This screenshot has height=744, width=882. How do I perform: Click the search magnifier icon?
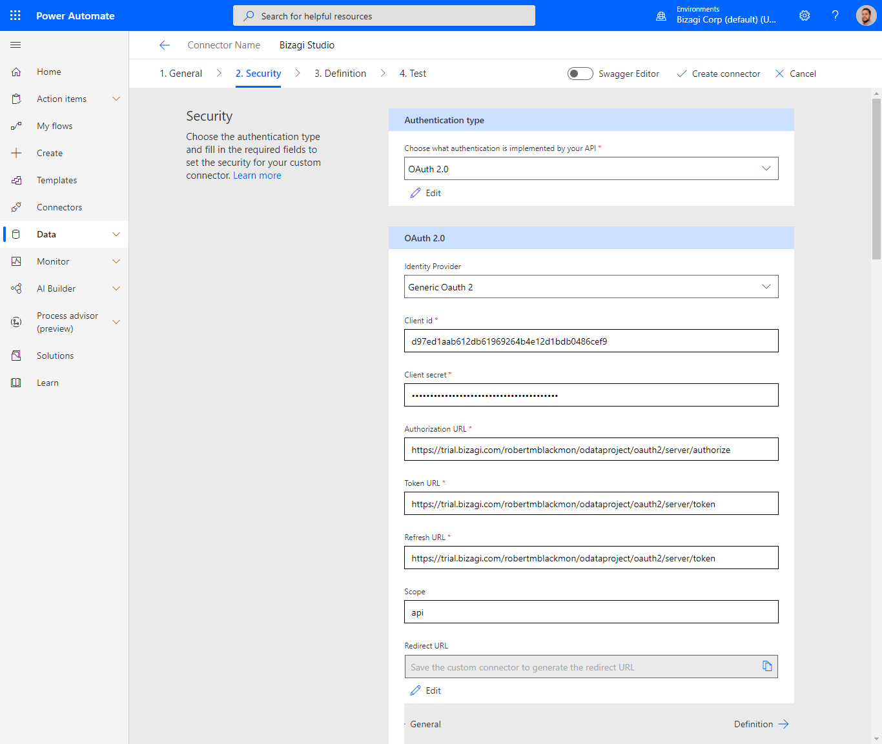[249, 16]
